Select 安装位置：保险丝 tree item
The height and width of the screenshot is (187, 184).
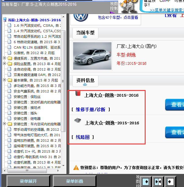[27, 97]
